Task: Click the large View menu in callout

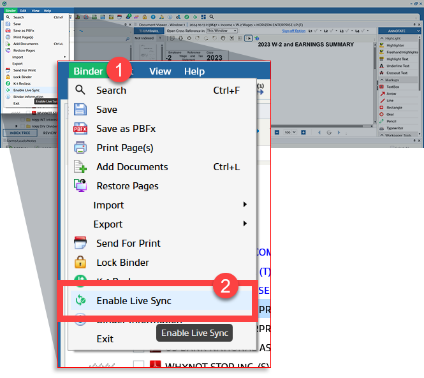Action: [x=160, y=71]
